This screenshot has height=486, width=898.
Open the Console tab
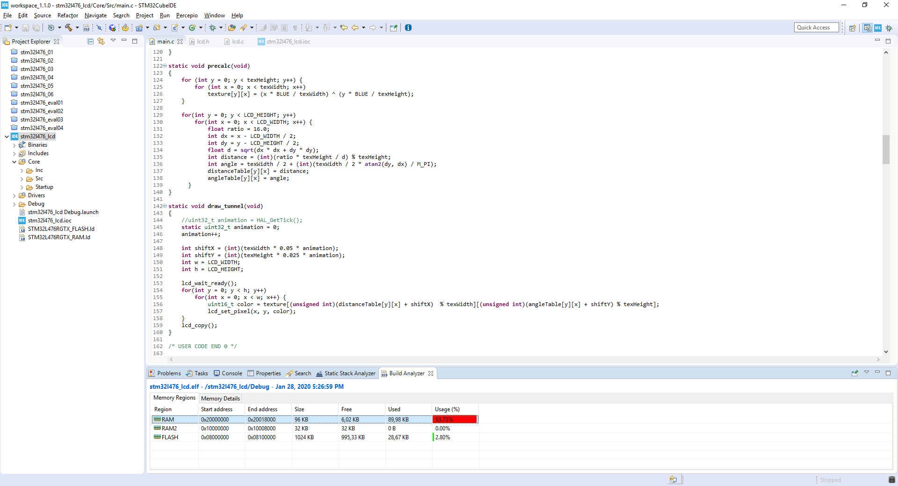click(228, 373)
